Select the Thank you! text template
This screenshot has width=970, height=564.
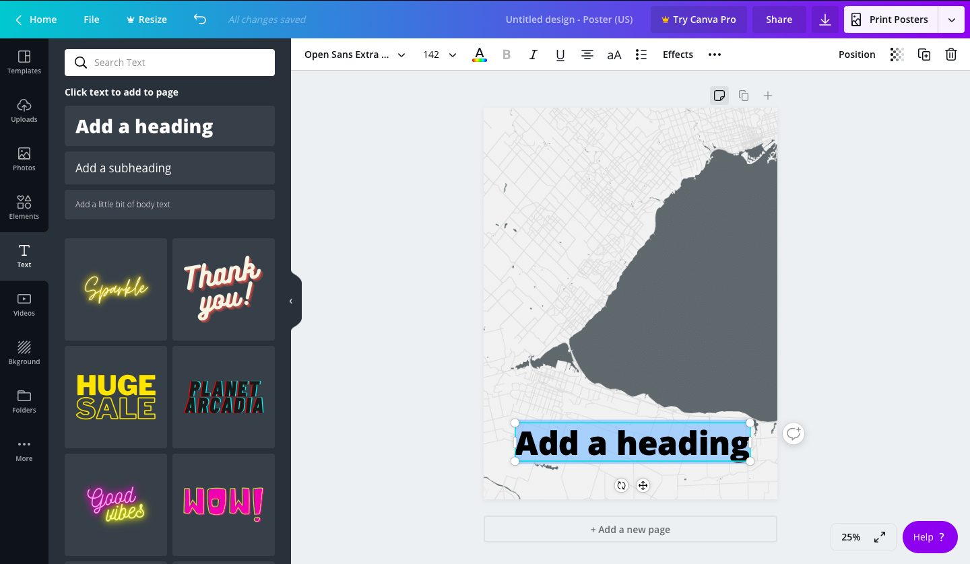coord(224,289)
